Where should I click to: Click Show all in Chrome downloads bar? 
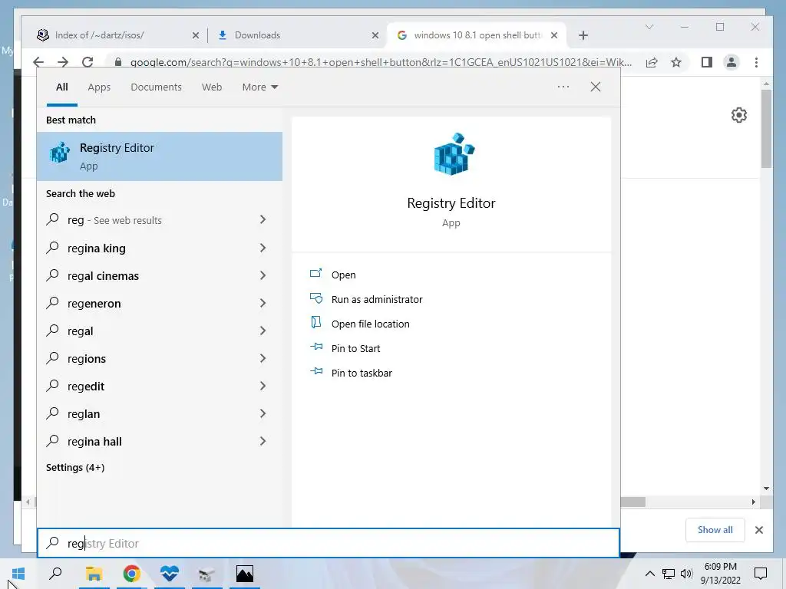click(x=715, y=530)
